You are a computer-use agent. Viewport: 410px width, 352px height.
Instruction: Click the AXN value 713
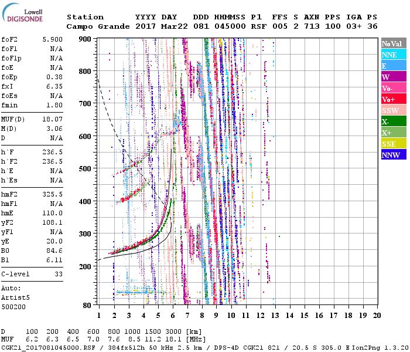pos(312,26)
